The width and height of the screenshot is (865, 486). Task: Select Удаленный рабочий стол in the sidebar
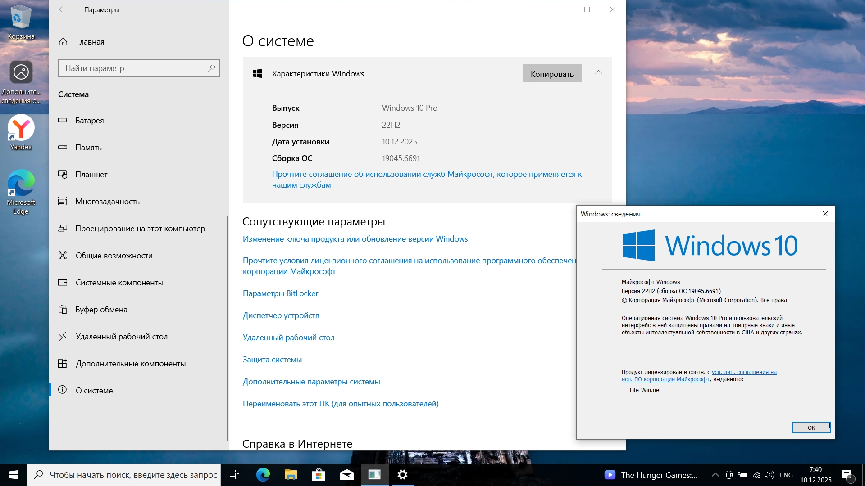121,337
